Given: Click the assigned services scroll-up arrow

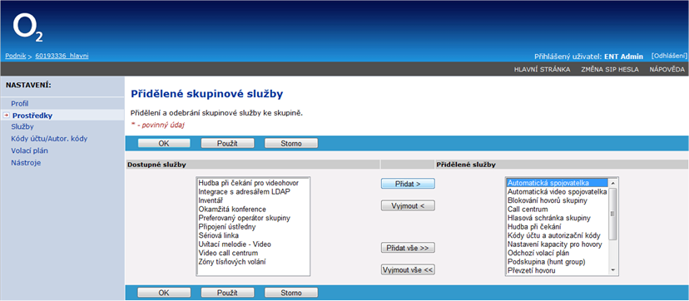Looking at the screenshot, I should tap(613, 183).
